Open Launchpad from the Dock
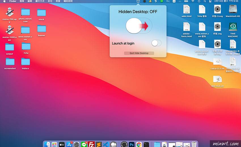The image size is (241, 147). [x=54, y=144]
